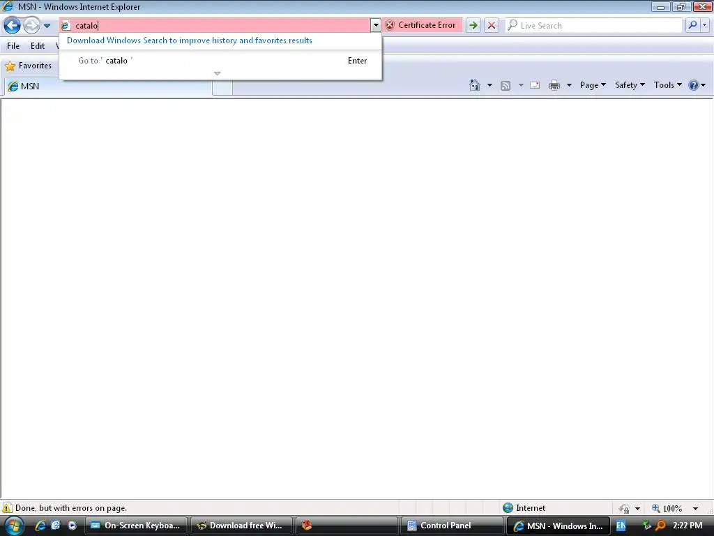Expand the address bar history dropdown
The image size is (714, 536).
click(x=376, y=26)
